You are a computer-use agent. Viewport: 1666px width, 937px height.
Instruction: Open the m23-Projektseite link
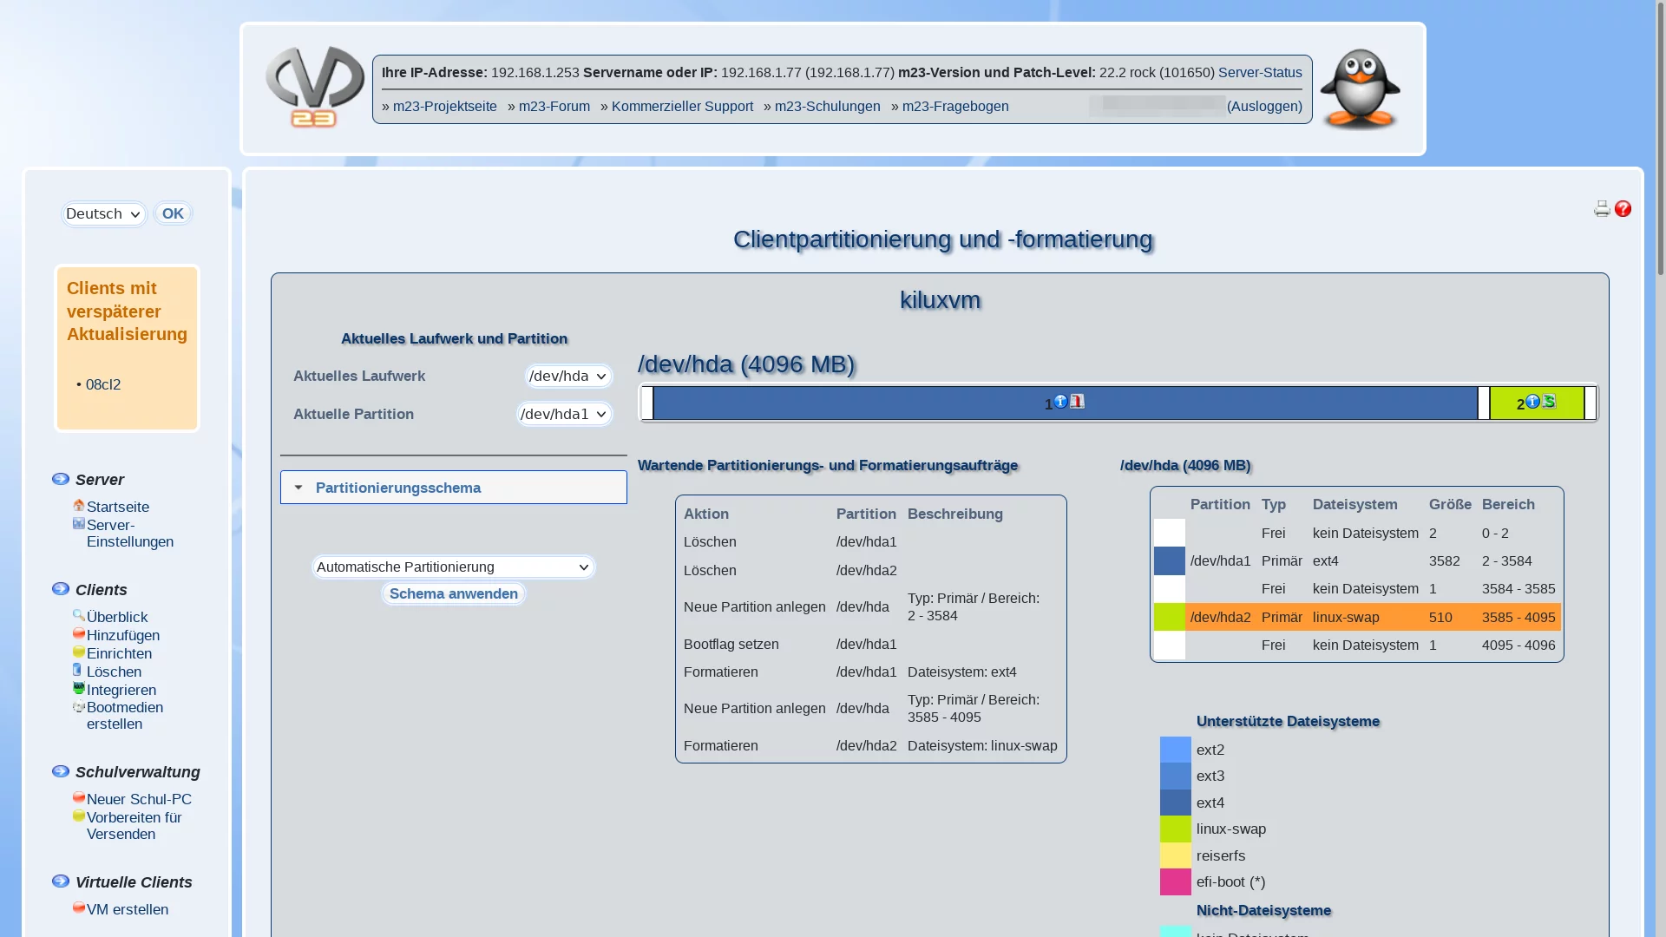coord(445,107)
